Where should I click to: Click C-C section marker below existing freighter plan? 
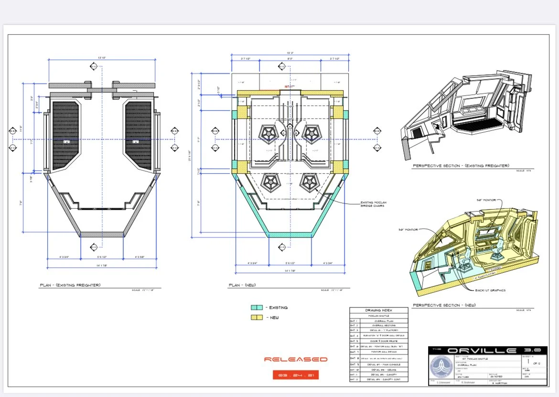pyautogui.click(x=94, y=247)
